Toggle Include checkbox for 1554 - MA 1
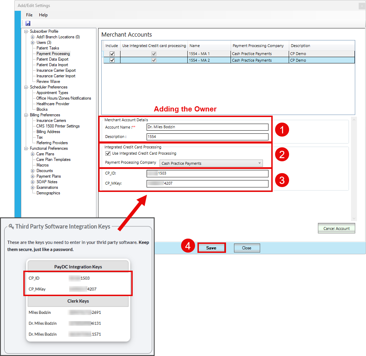Viewport: 366px width, 356px height. pos(112,54)
